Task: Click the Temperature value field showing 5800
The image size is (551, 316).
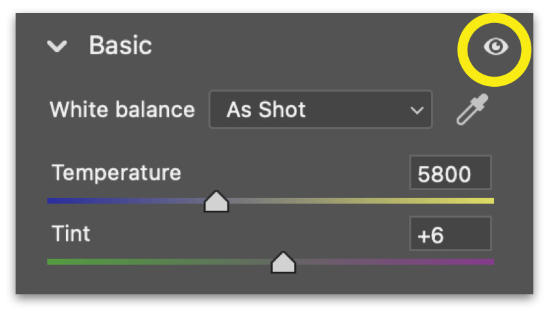Action: (x=450, y=174)
